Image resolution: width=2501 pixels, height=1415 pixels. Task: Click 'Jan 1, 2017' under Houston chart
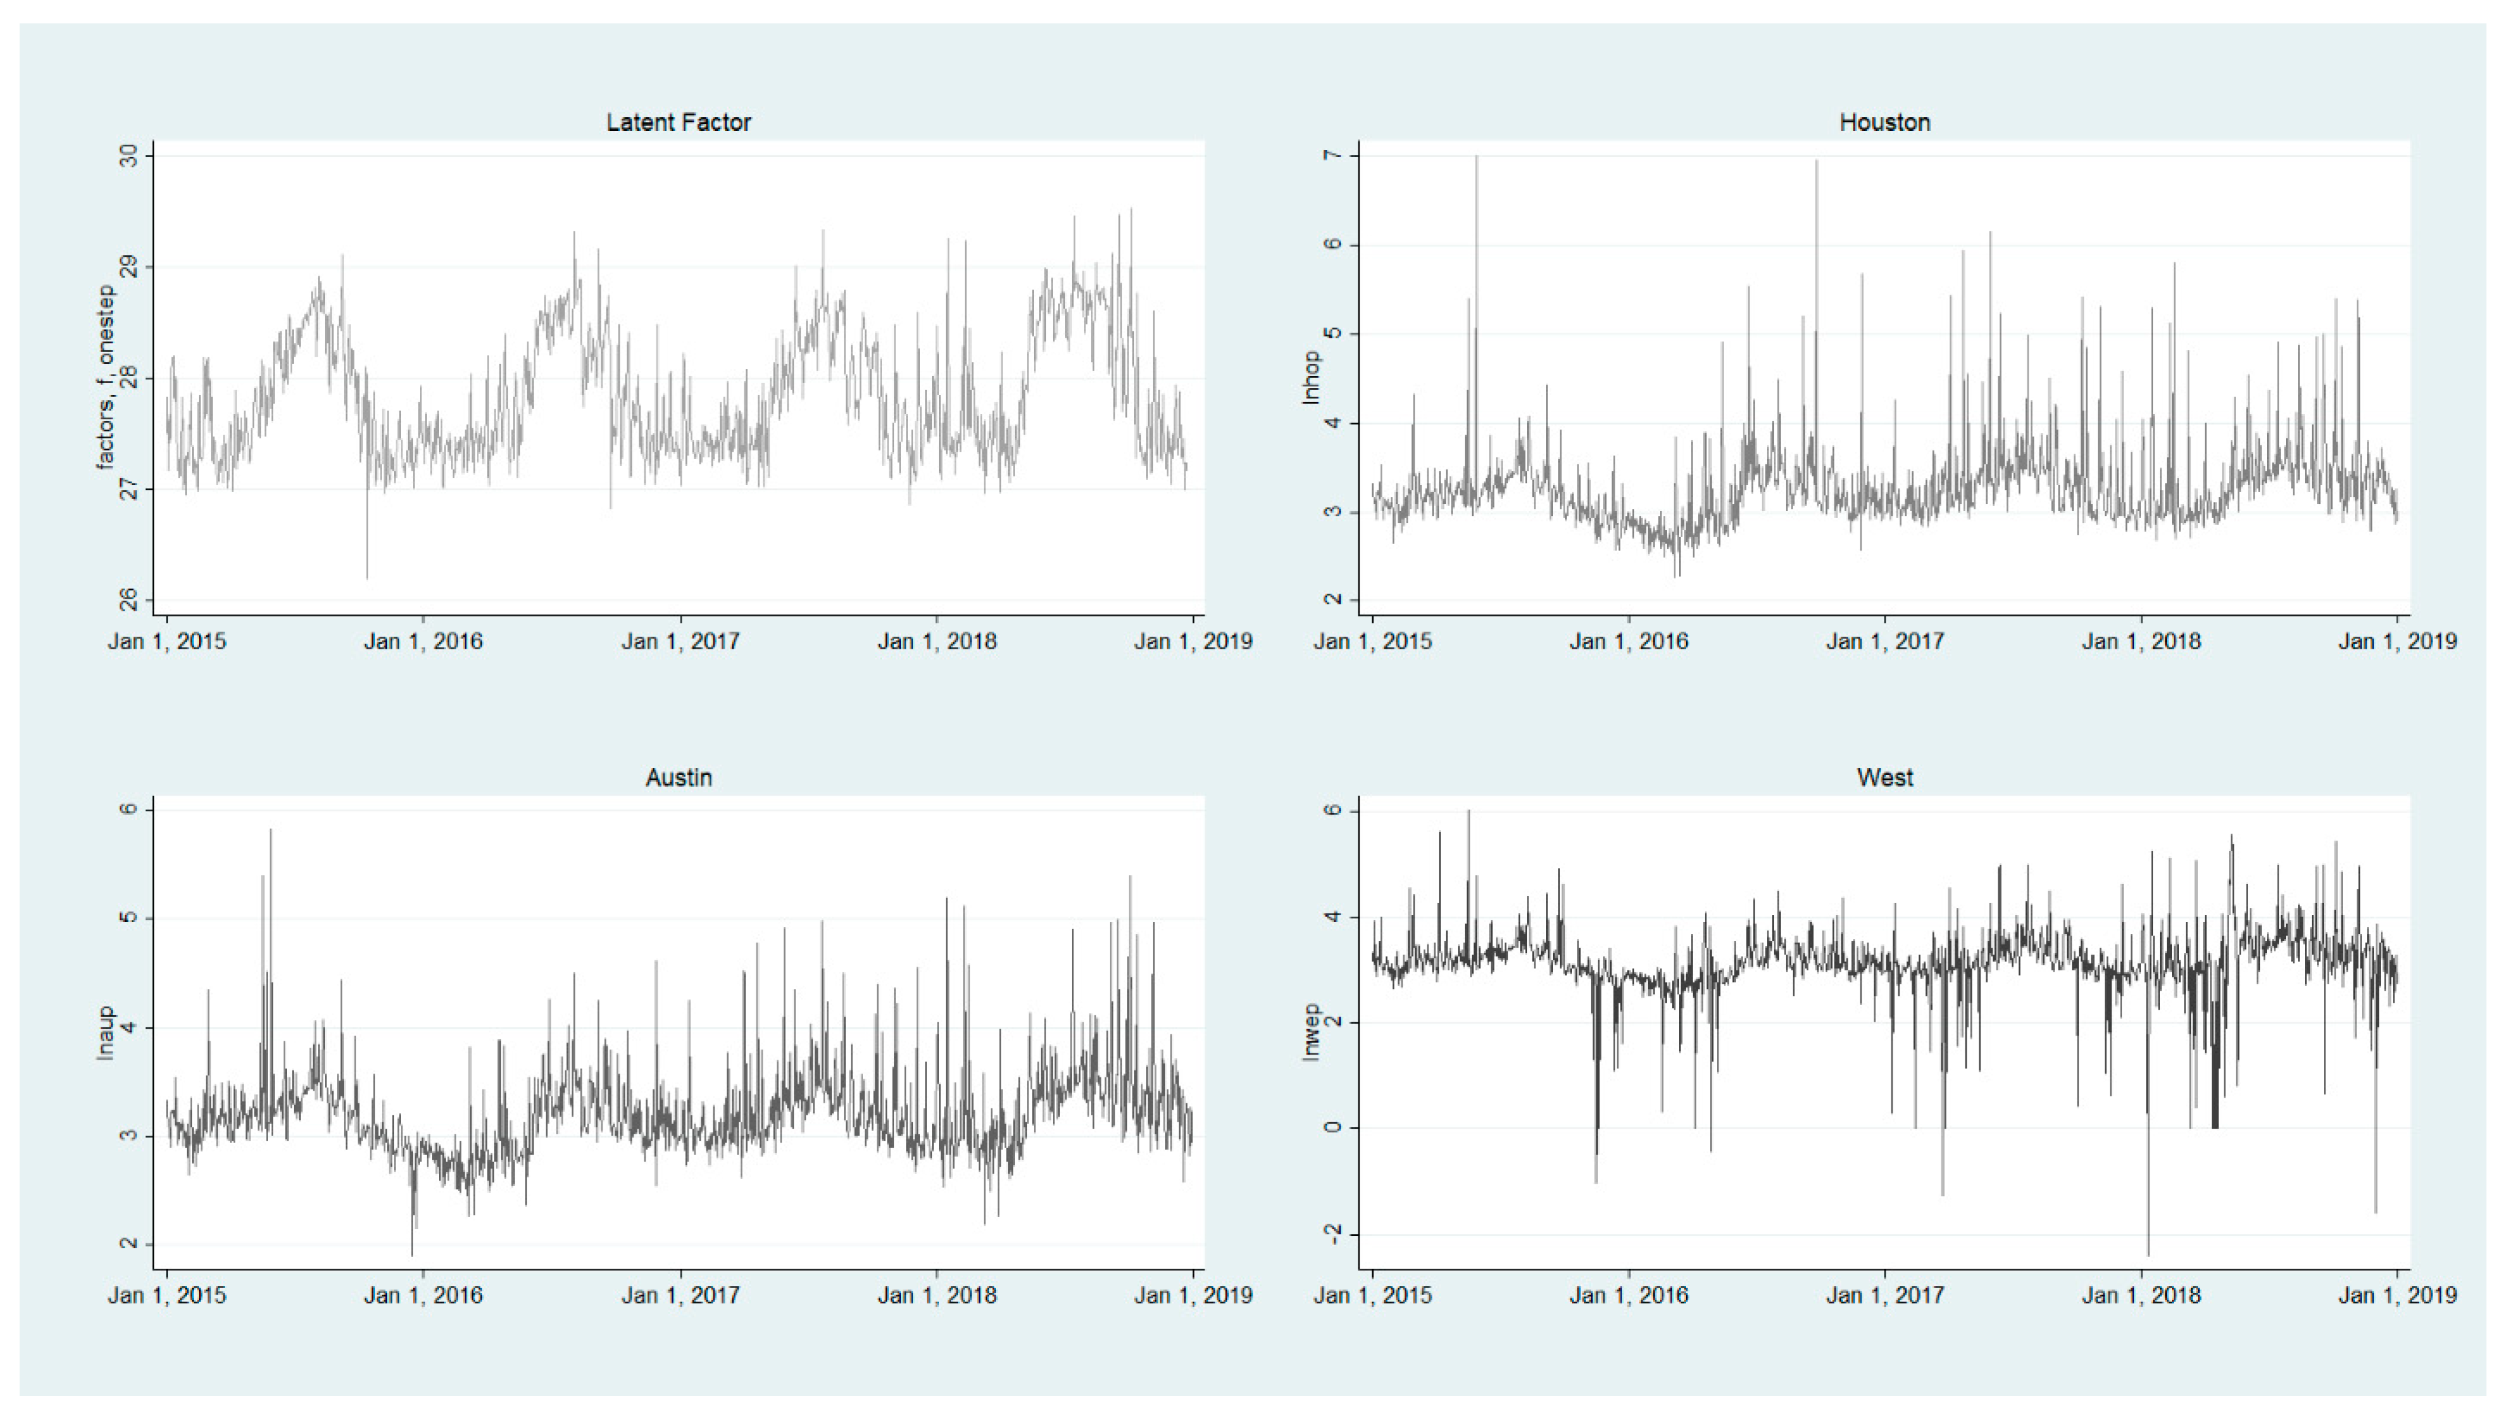pos(1886,641)
